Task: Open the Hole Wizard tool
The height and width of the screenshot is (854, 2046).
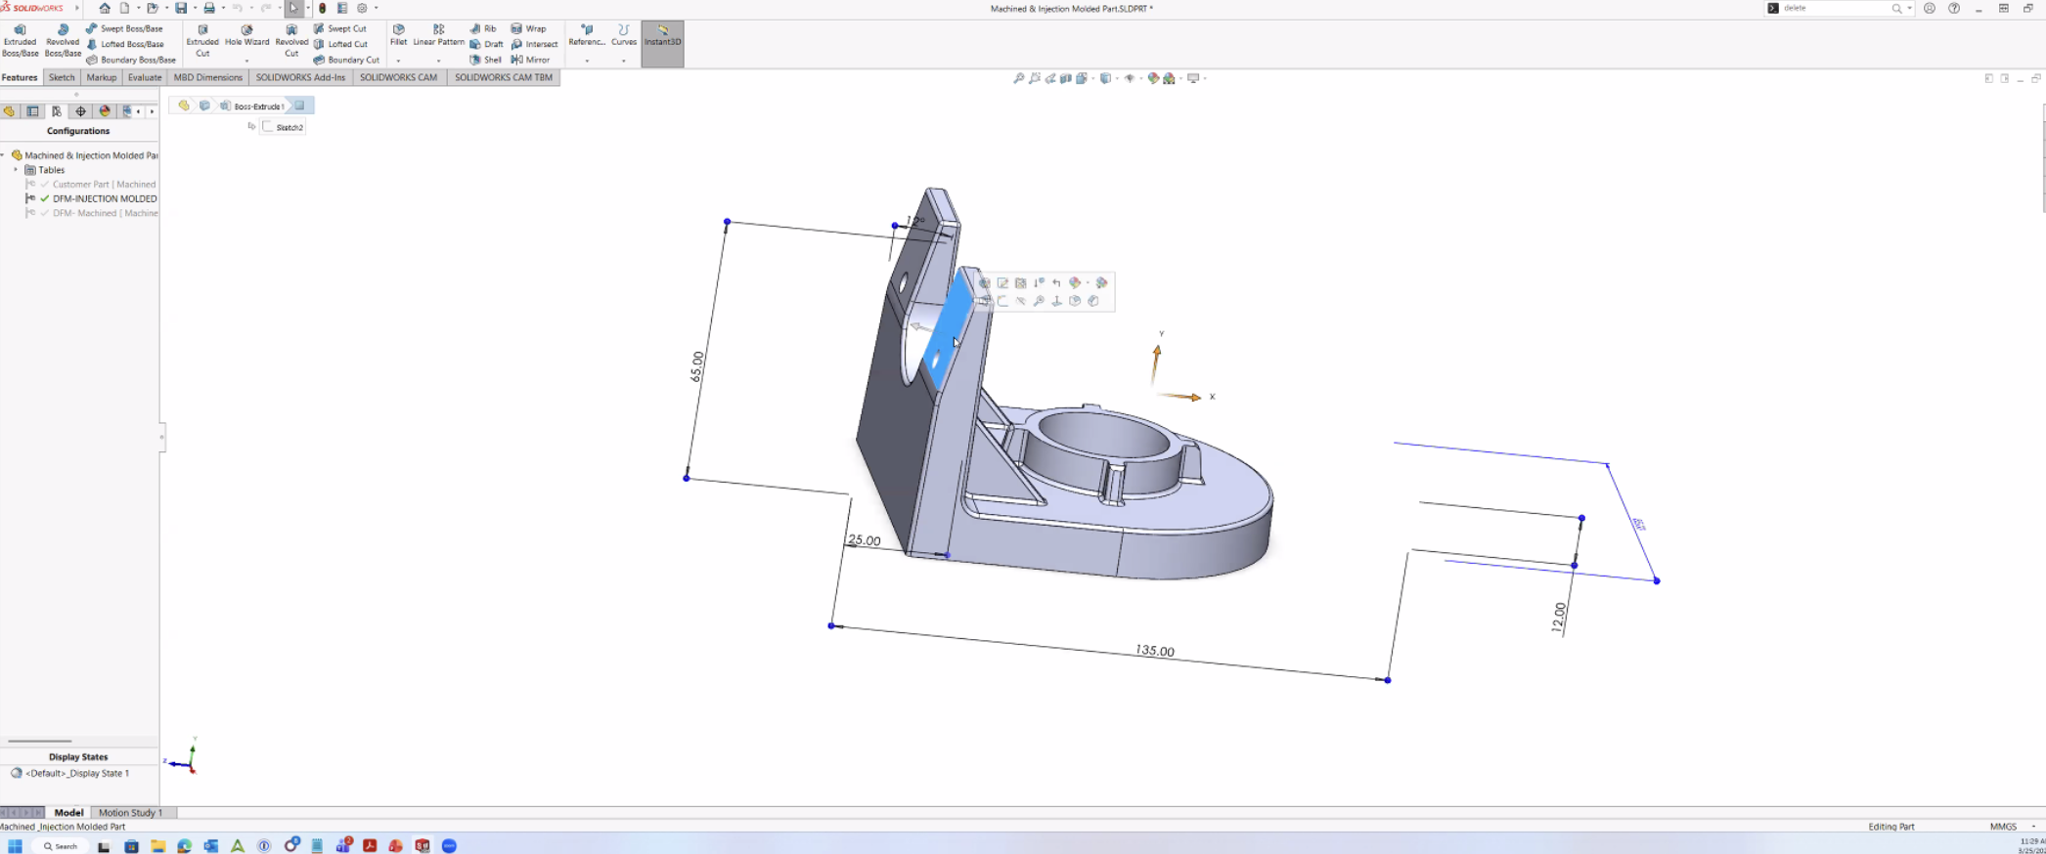Action: click(x=246, y=36)
